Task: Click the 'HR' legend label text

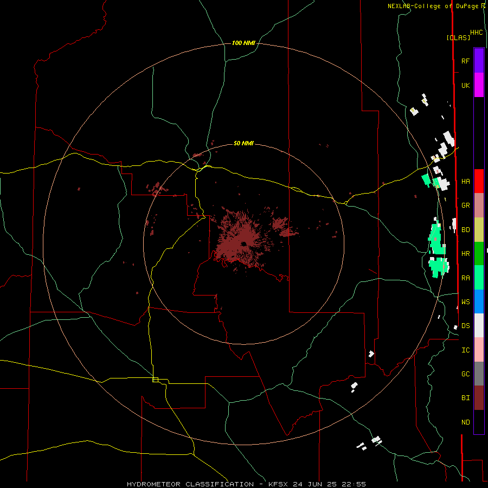Action: tap(465, 254)
